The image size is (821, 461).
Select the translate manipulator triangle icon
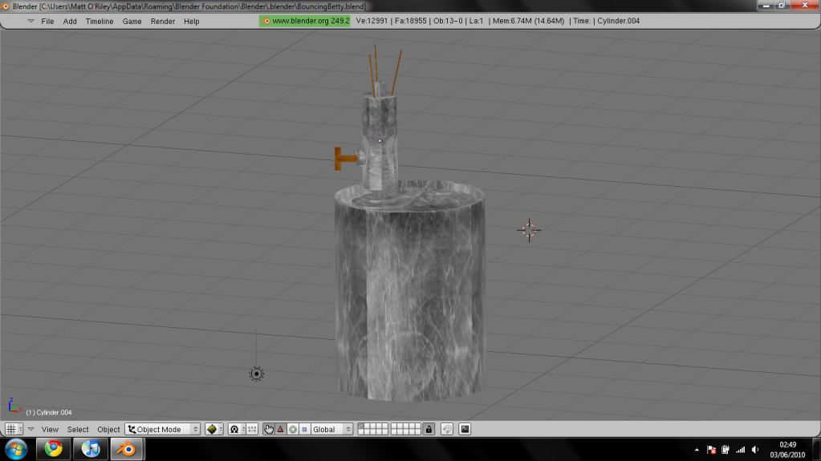click(281, 429)
